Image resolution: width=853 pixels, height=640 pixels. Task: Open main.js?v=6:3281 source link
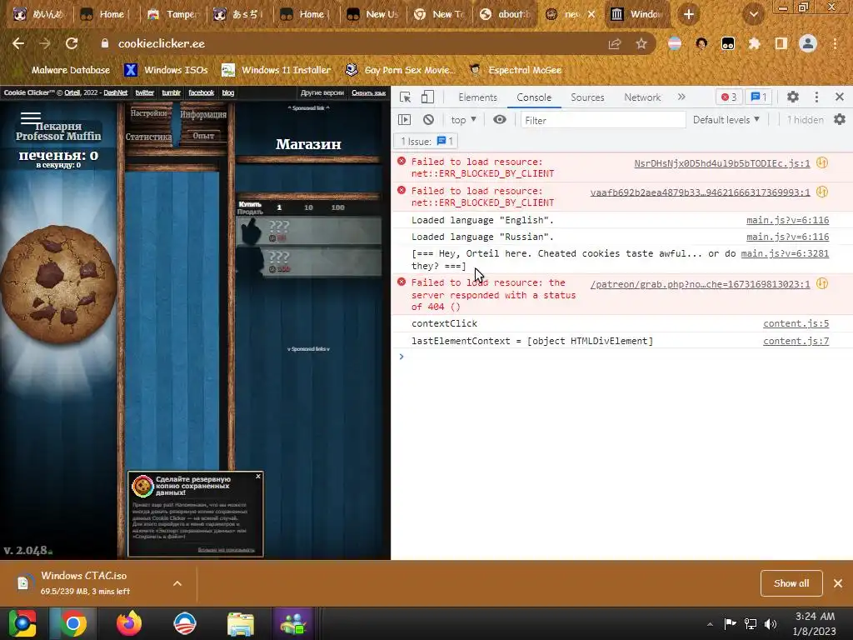785,253
